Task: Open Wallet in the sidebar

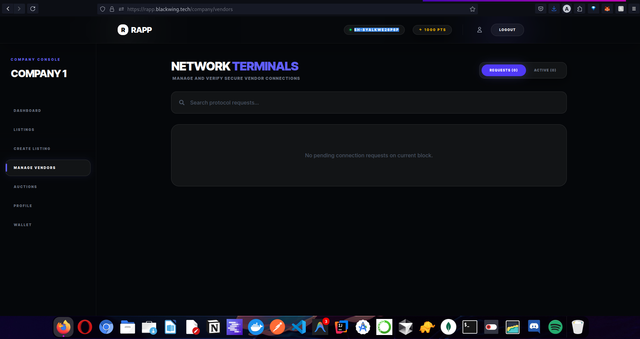Action: (x=23, y=225)
